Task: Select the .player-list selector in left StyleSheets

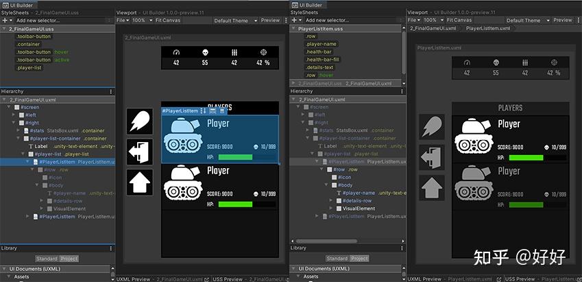Action: (x=29, y=68)
